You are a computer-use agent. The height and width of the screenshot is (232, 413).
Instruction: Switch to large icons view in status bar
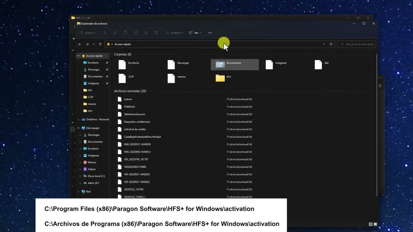[x=375, y=224]
